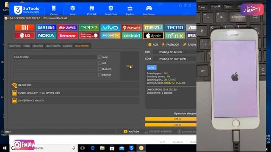271x152 pixels.
Task: Click the large WRITE button
Action: [x=130, y=66]
